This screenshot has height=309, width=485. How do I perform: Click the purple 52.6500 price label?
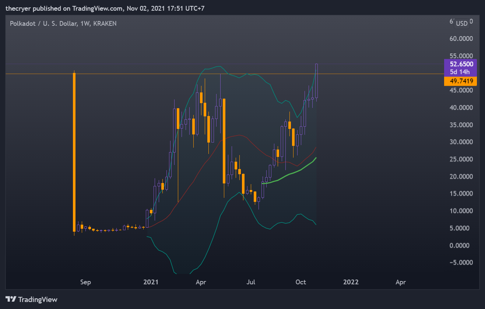click(461, 64)
